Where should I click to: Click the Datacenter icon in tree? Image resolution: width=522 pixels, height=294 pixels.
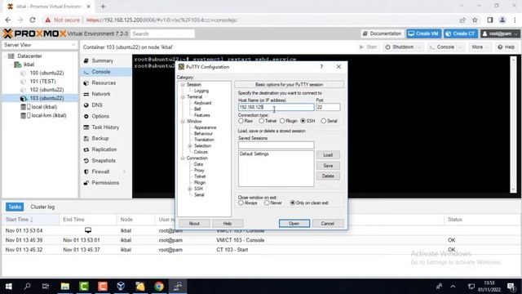[11, 56]
